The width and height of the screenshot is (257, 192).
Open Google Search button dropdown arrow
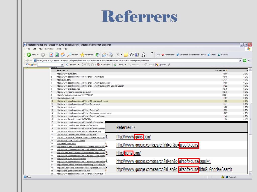click(x=79, y=65)
